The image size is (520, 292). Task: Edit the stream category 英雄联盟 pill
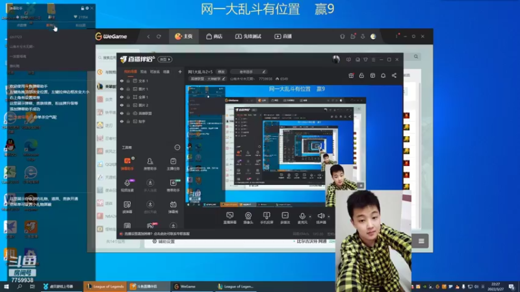tap(207, 79)
